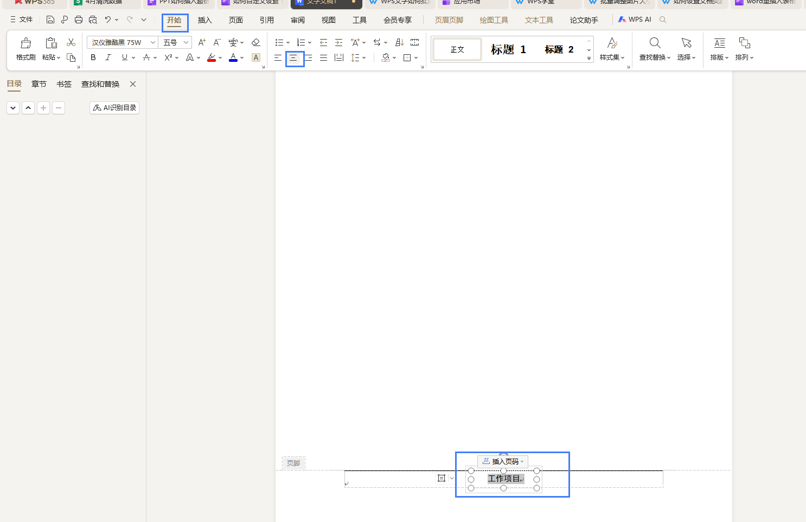Switch to the 页眉页脚 (Header Footer) tab
The width and height of the screenshot is (806, 522).
click(449, 20)
